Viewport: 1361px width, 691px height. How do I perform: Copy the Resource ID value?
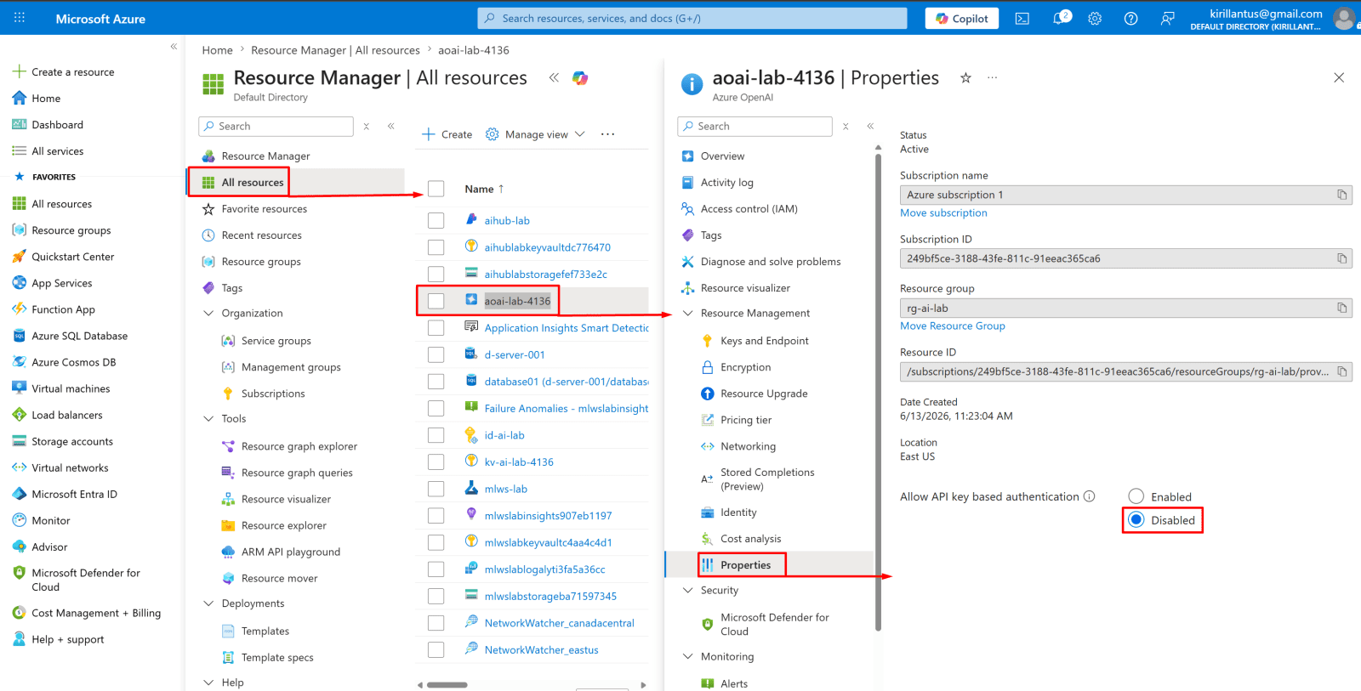point(1341,371)
